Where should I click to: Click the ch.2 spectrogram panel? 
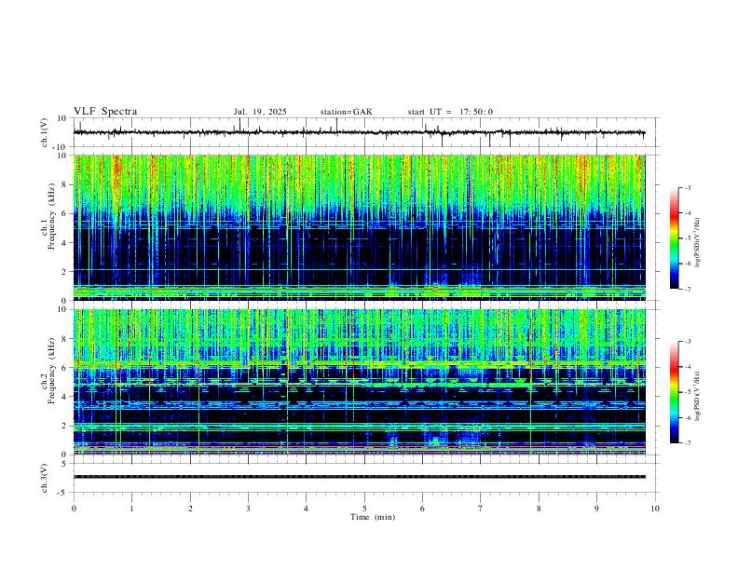click(359, 382)
